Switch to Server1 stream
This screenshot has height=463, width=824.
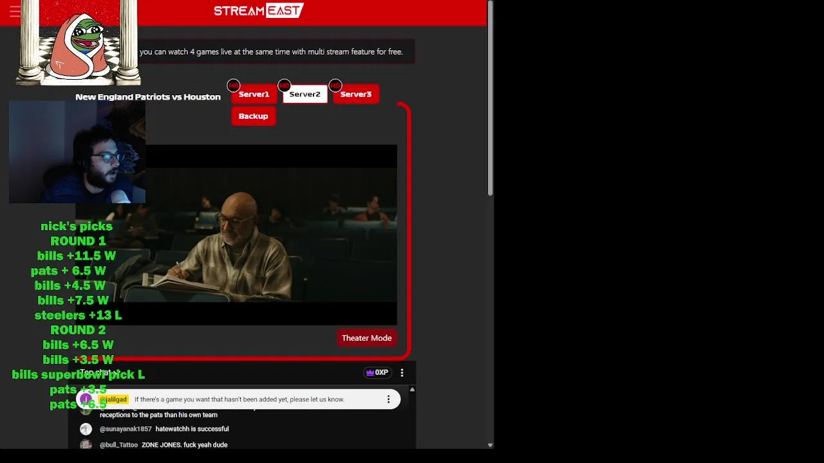(254, 94)
